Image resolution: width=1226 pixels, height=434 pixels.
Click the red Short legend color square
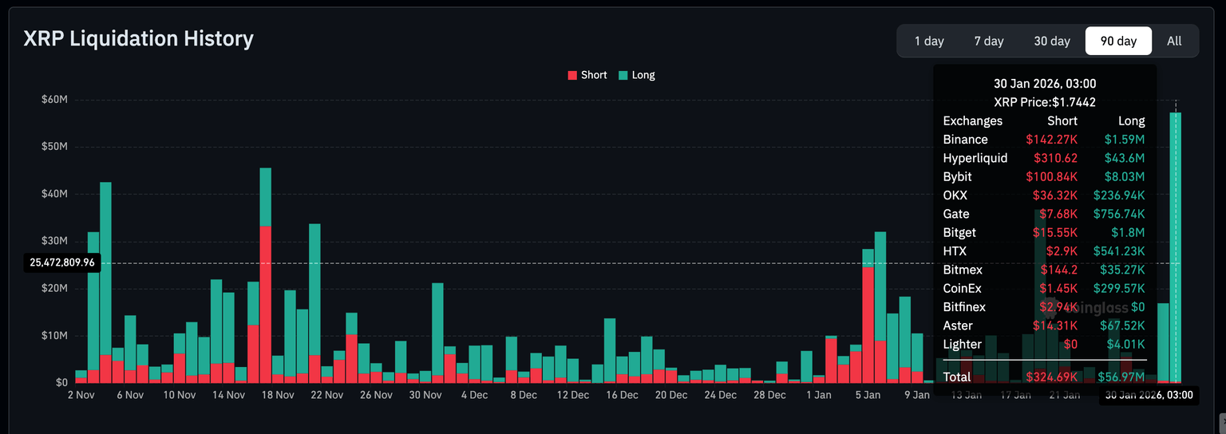[x=572, y=75]
